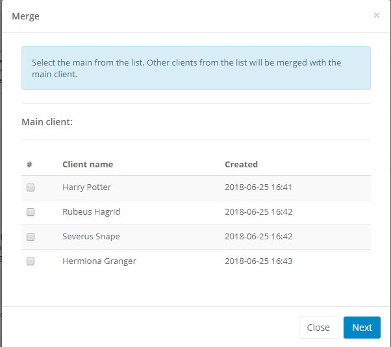The height and width of the screenshot is (347, 391).
Task: Click the Harry Potter client name
Action: coord(86,187)
